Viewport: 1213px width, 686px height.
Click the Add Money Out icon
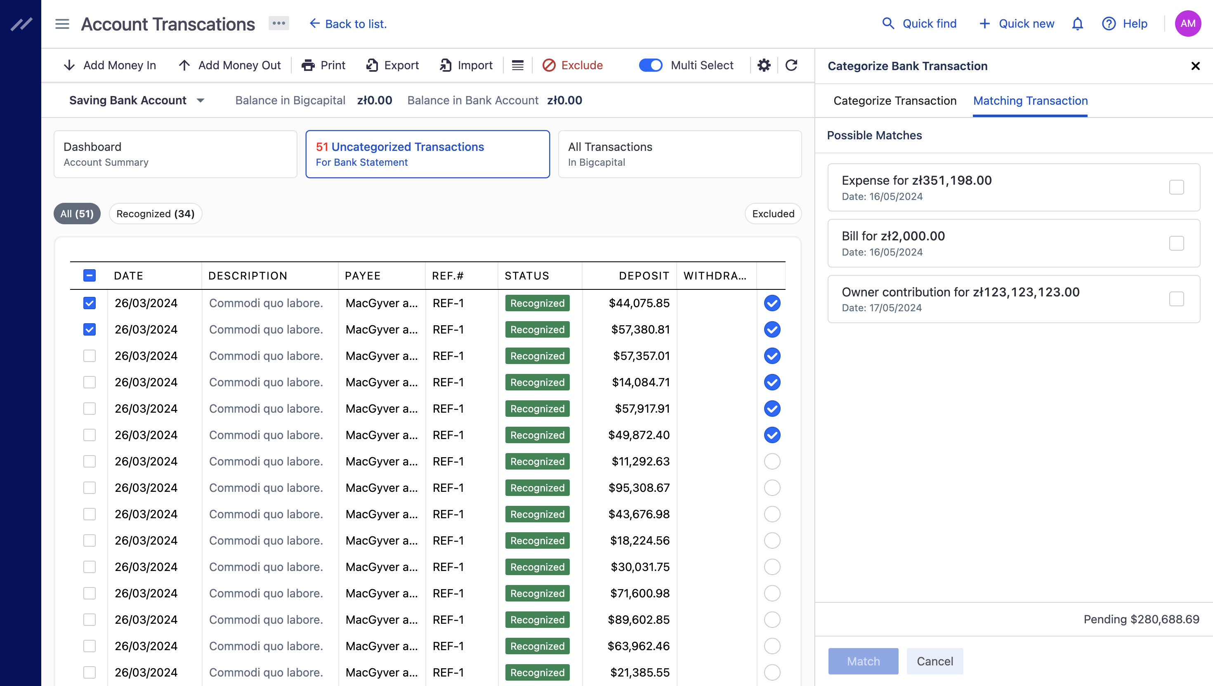[x=184, y=65]
